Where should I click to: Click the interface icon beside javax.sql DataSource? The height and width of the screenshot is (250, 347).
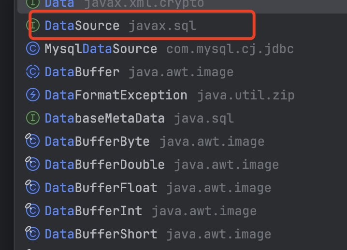point(33,26)
